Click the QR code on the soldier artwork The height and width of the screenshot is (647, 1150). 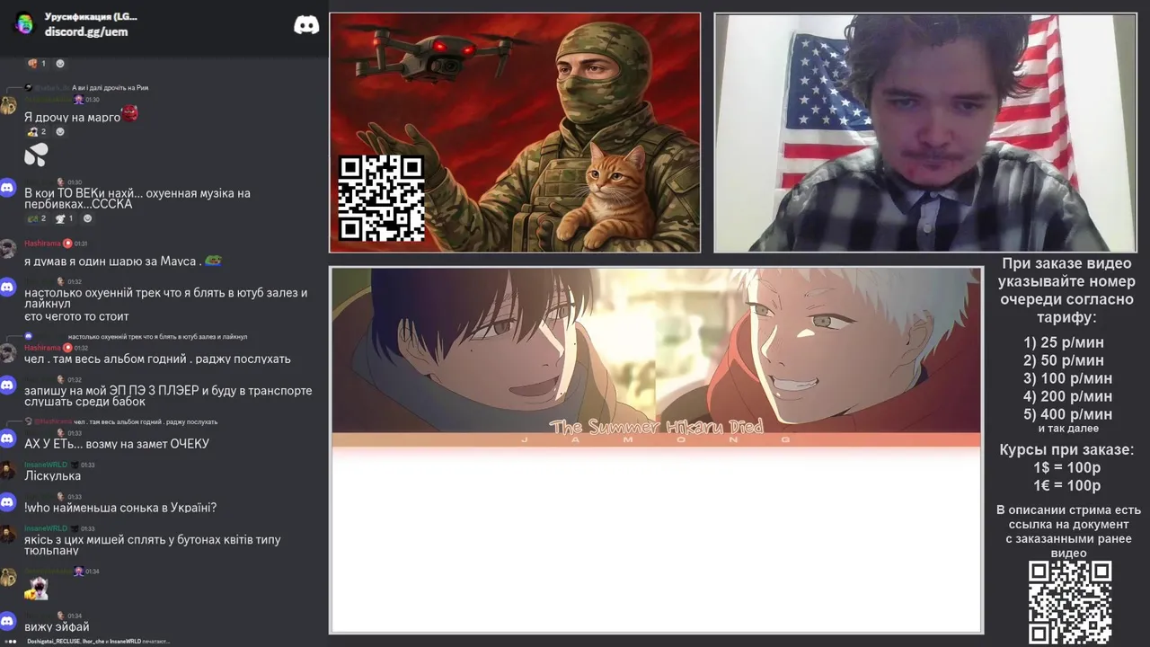point(381,198)
